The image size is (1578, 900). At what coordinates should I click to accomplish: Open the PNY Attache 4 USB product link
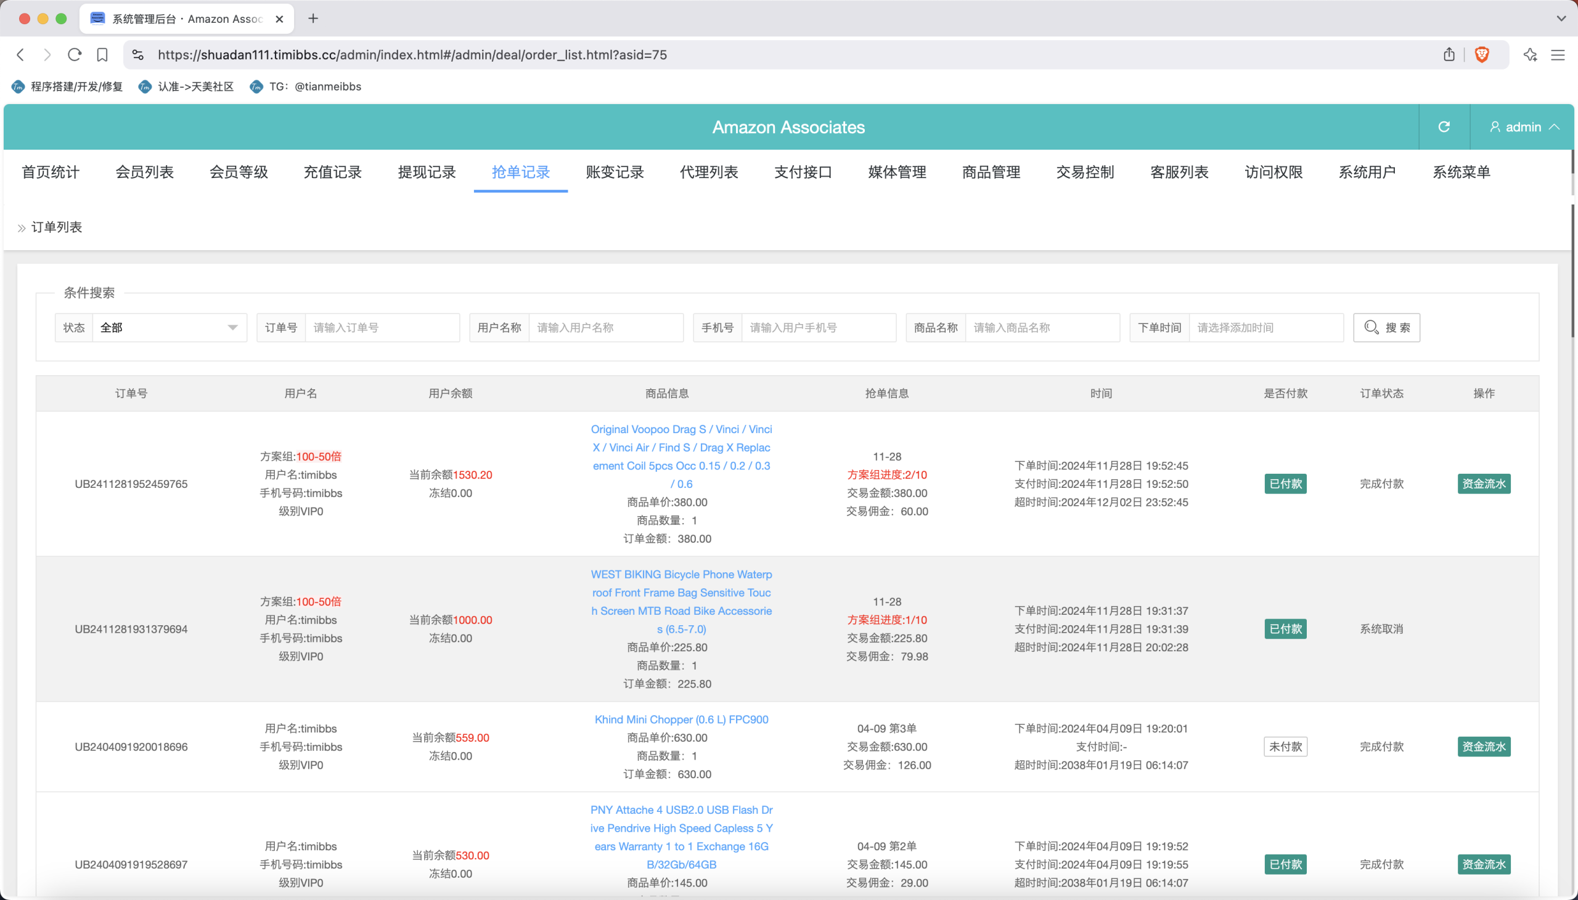tap(681, 837)
